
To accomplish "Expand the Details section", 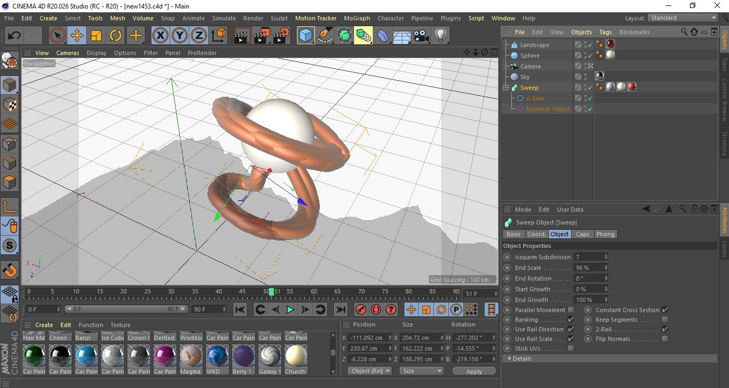I will tap(509, 359).
